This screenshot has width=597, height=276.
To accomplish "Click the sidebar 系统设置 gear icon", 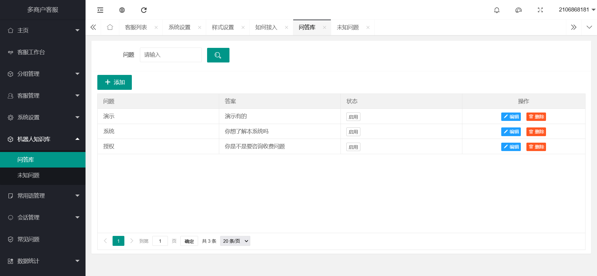I will (x=11, y=117).
